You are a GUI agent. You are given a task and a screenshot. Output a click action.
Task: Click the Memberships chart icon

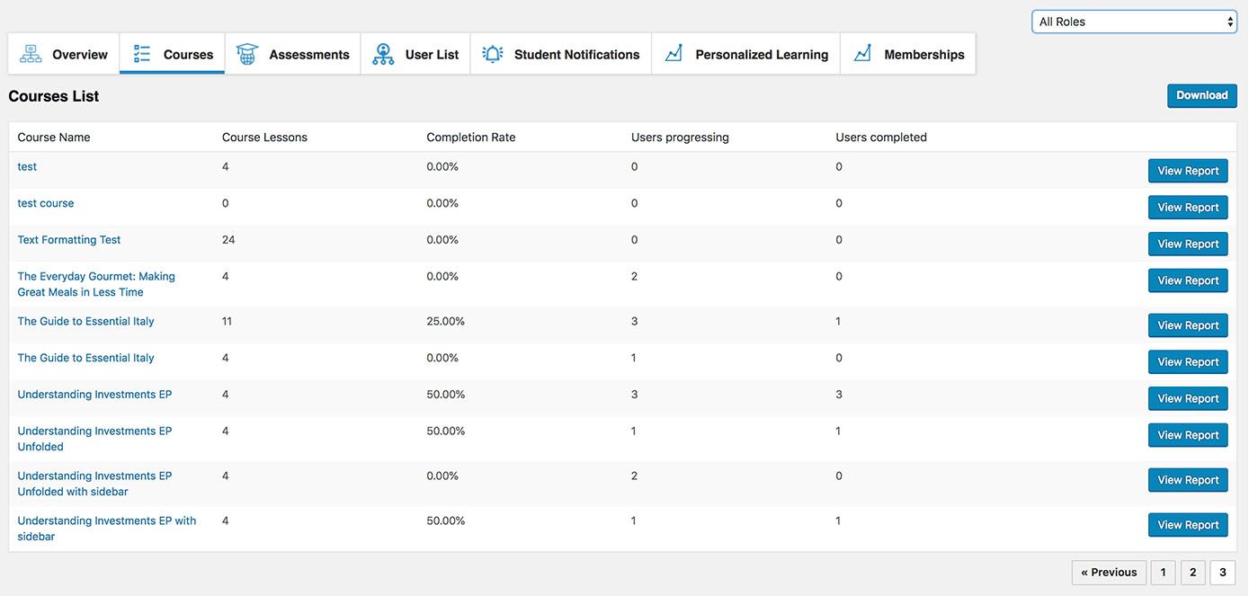pyautogui.click(x=862, y=54)
